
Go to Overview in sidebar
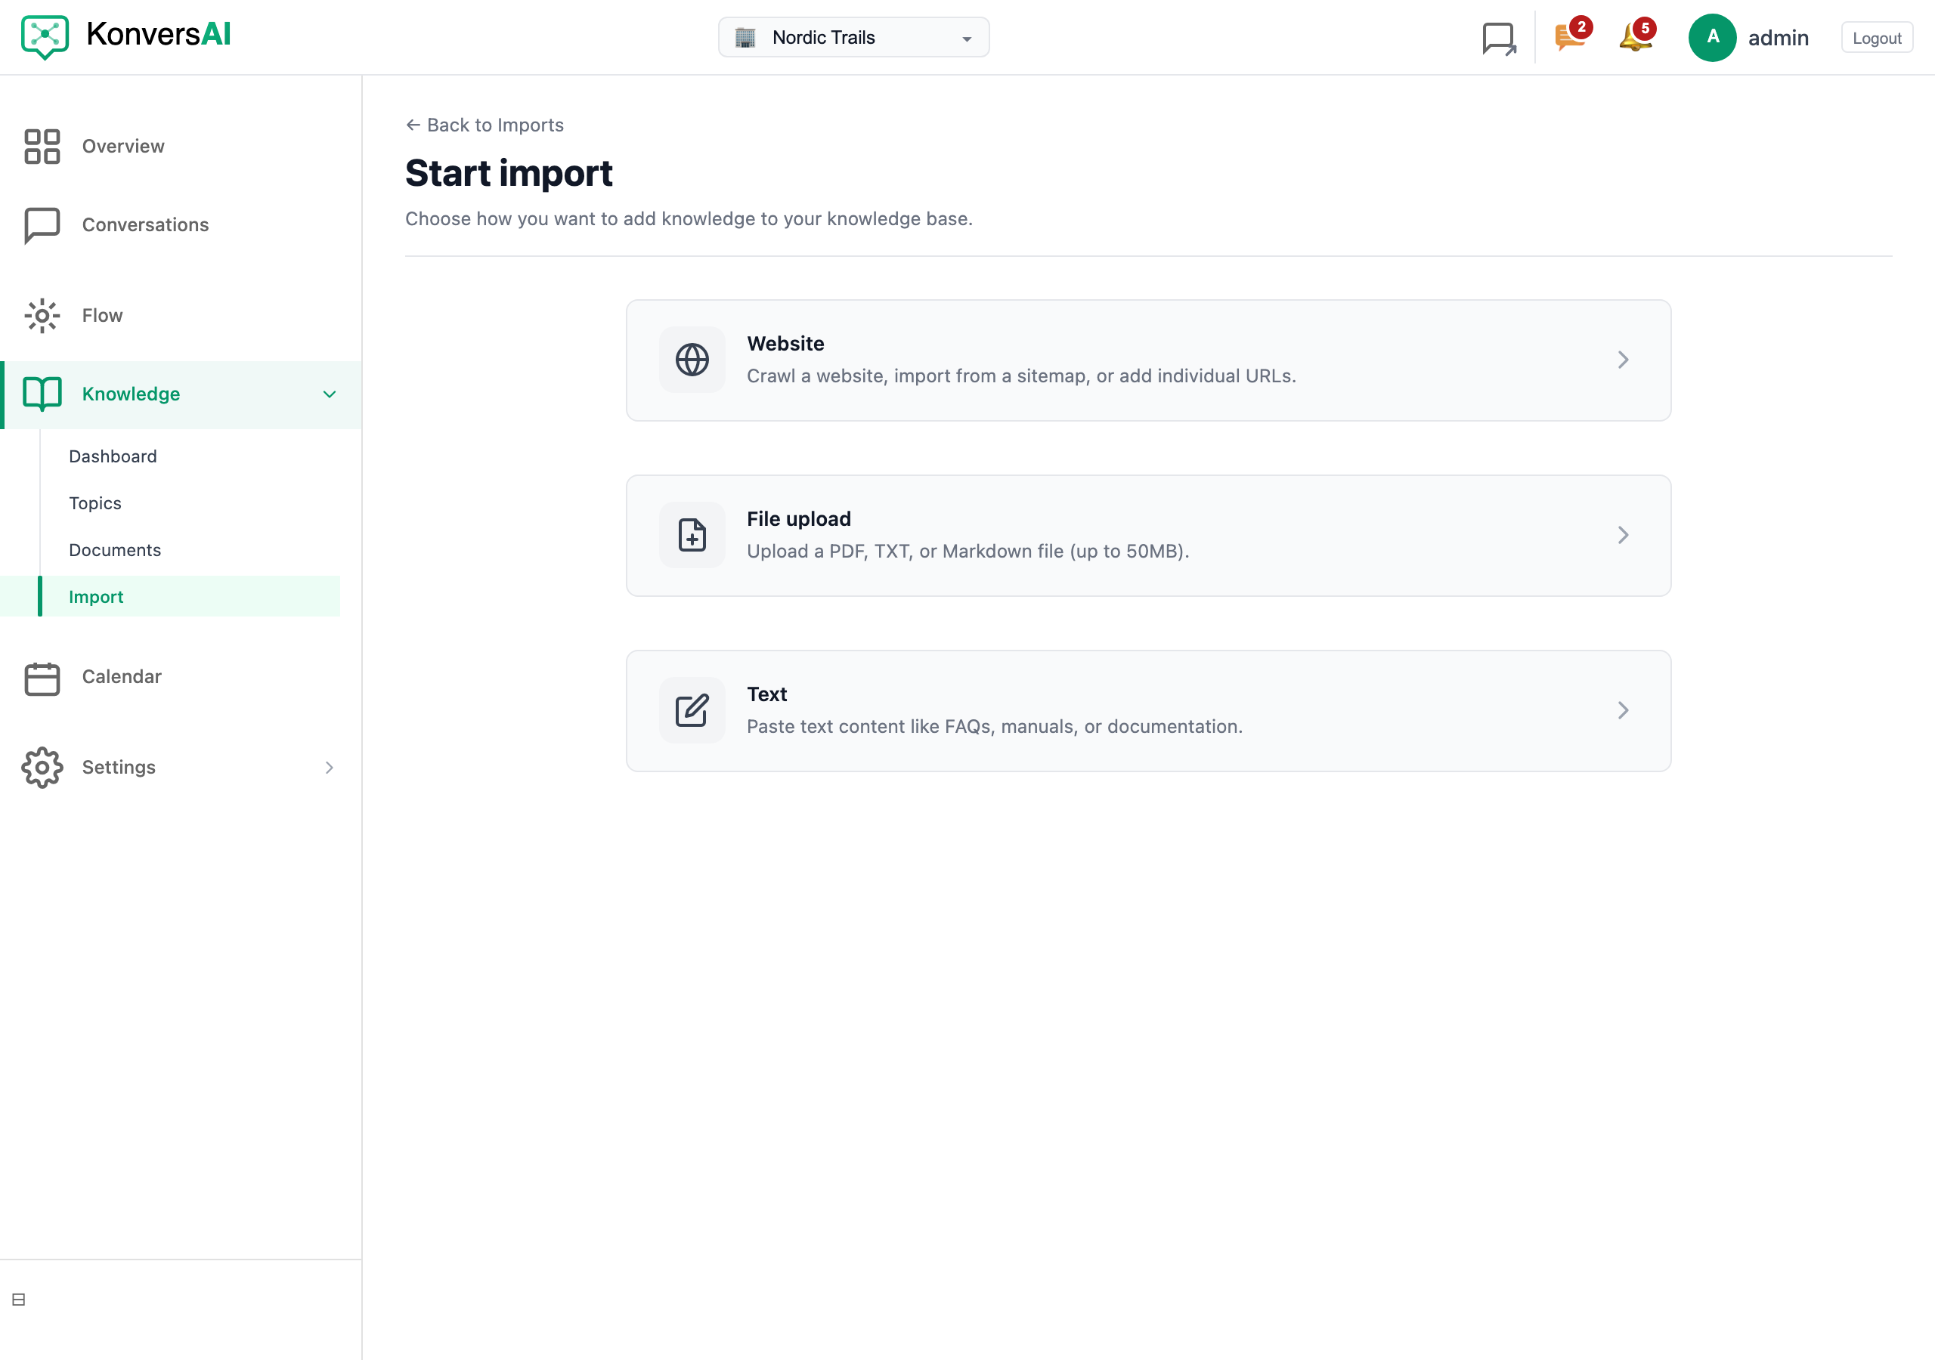pyautogui.click(x=181, y=146)
